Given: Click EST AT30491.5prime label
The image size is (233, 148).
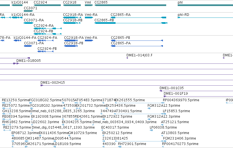Looking at the screenshot, I should [128, 111].
